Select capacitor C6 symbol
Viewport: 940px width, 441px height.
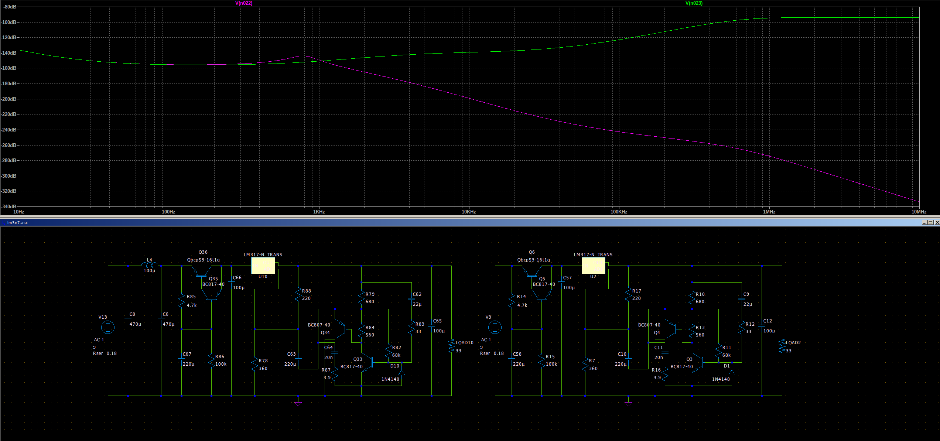(161, 319)
